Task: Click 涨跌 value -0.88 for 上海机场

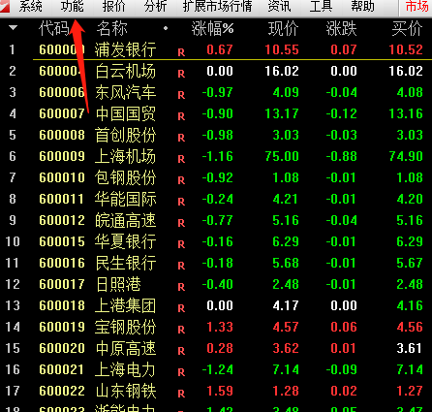Action: click(x=341, y=156)
